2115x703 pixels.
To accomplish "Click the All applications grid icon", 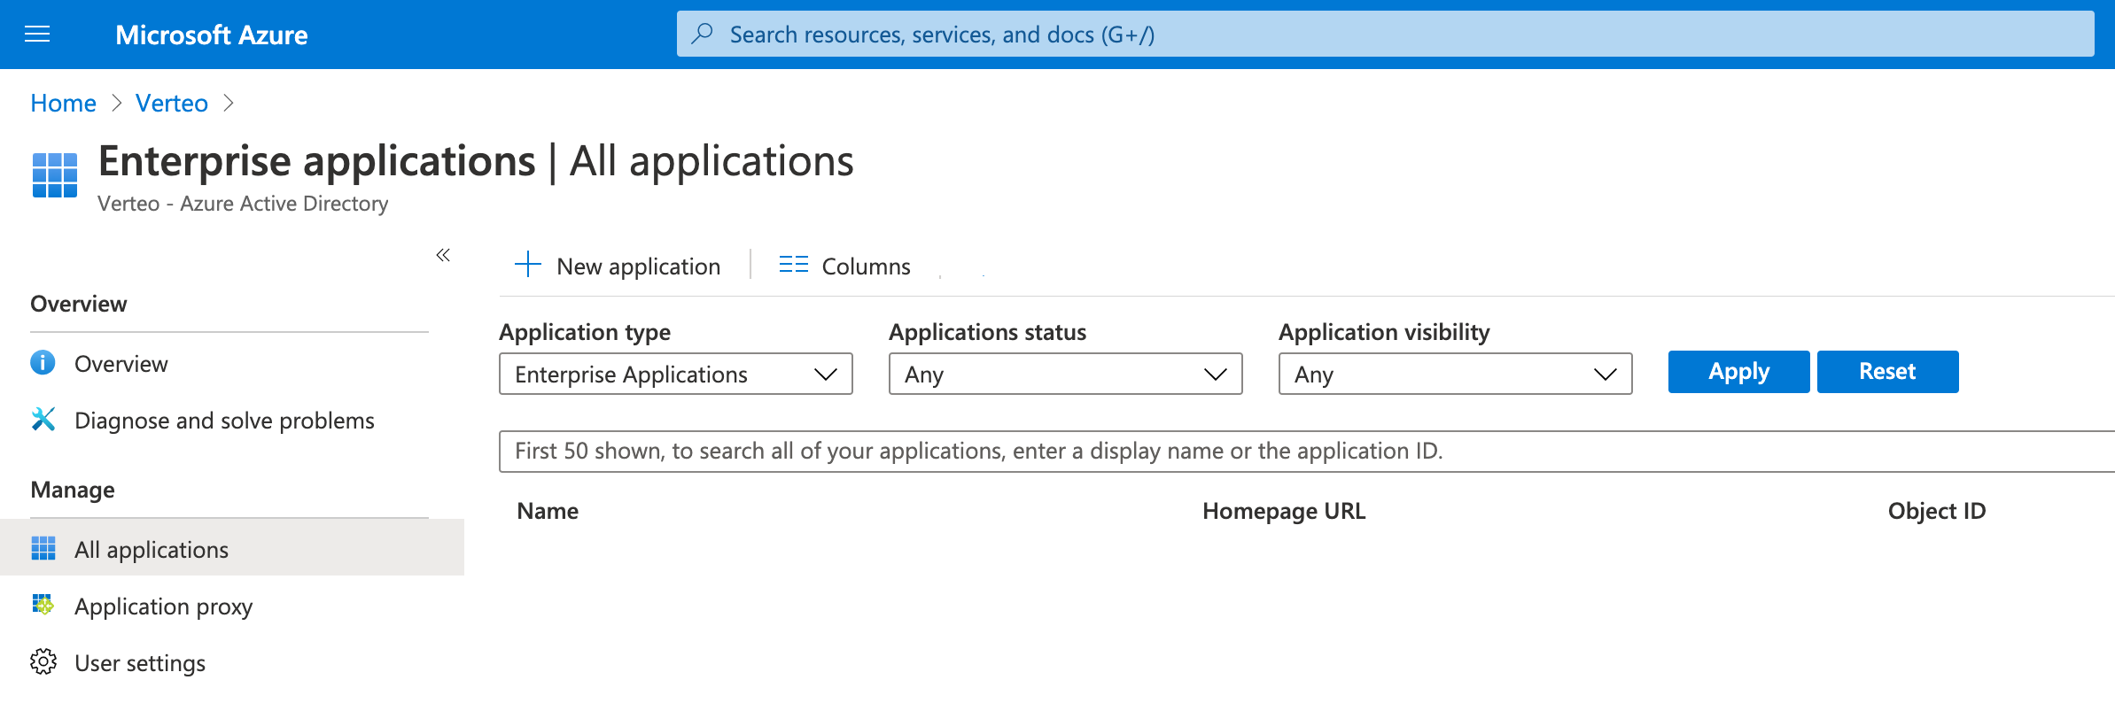I will tap(43, 549).
